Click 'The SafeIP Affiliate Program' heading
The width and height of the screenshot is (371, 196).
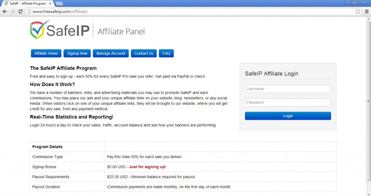63,68
